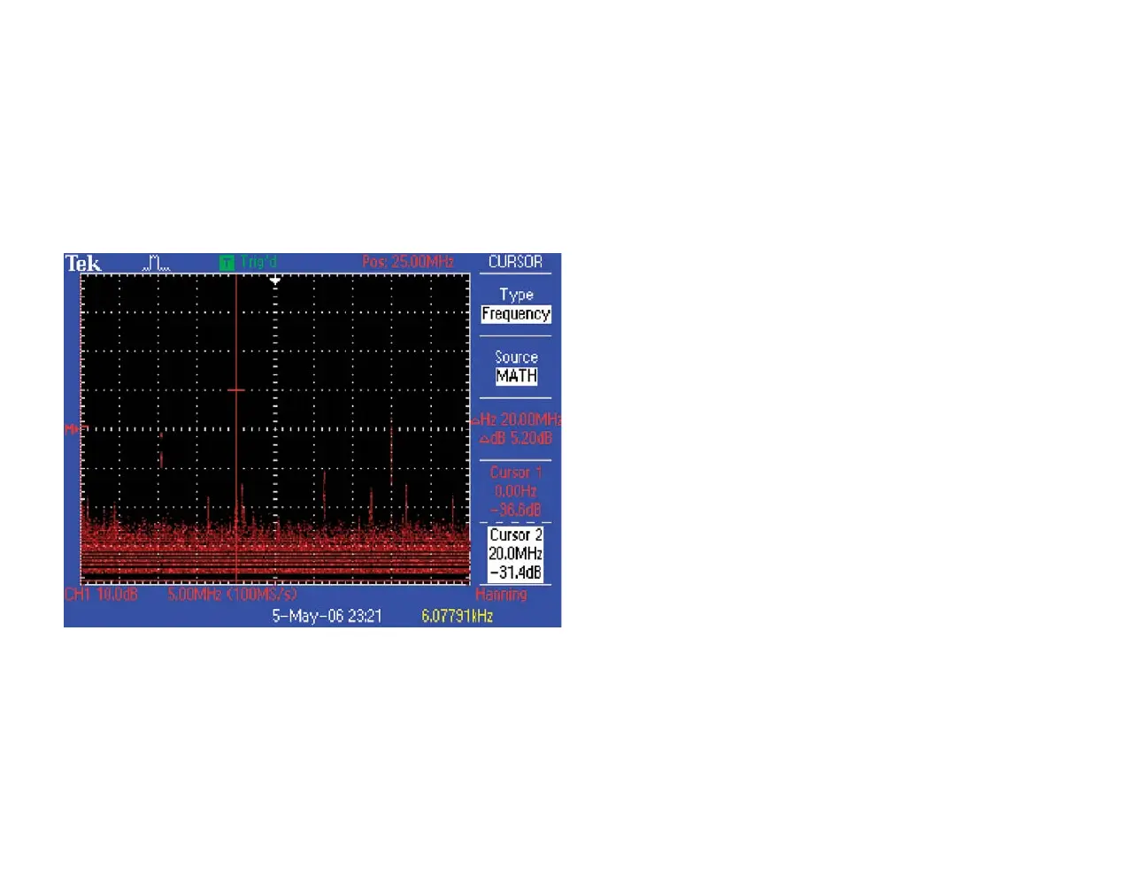Select the red vertical frequency cursor line
Screen dimensions: 1147x892
coord(236,428)
